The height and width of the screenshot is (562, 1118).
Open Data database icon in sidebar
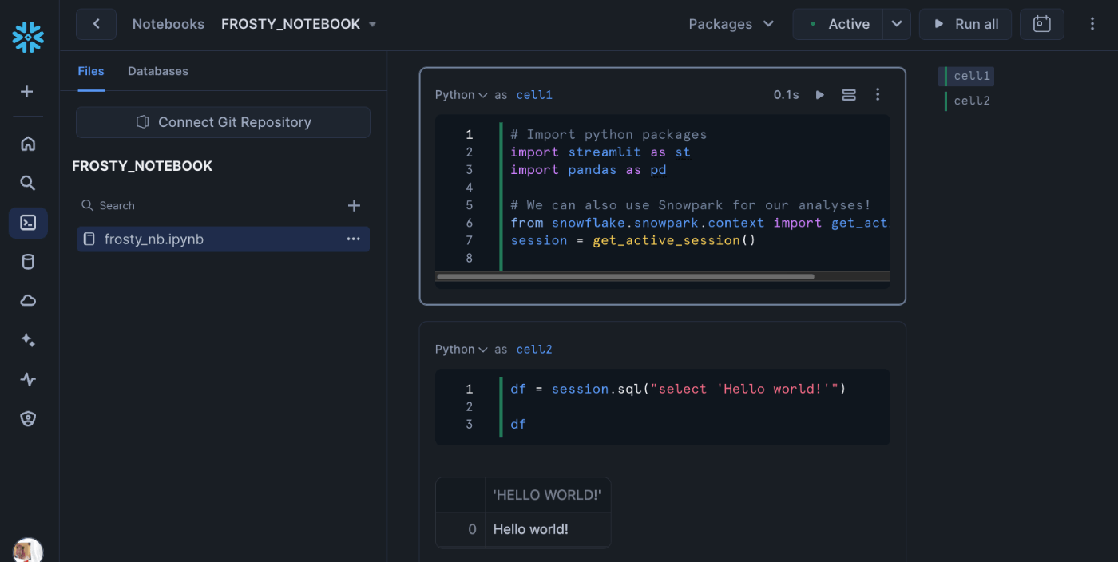point(28,262)
